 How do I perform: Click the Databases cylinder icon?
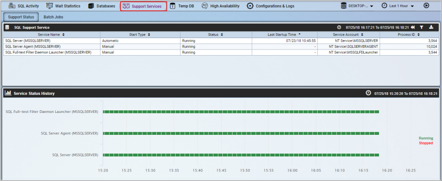(91, 6)
